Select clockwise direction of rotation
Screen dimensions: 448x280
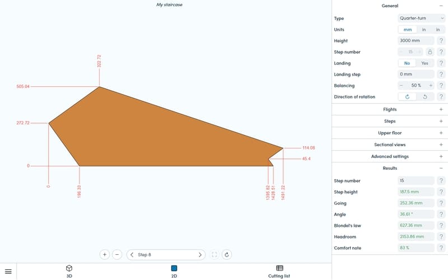[407, 97]
